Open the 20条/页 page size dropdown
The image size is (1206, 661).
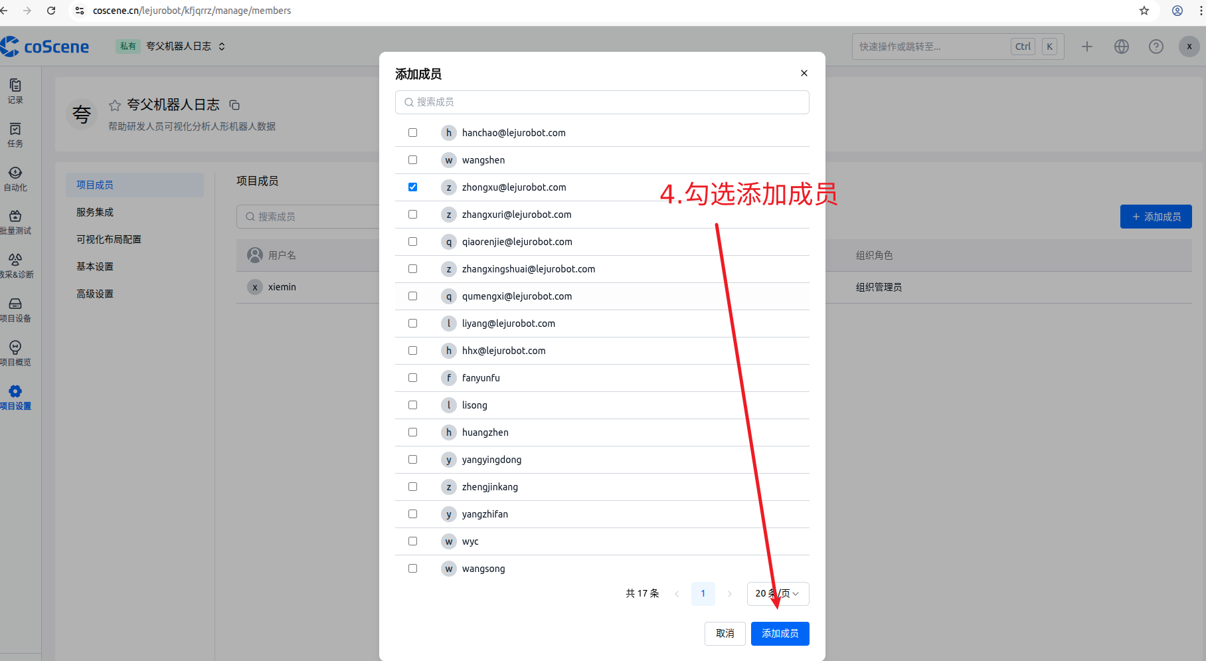pos(777,593)
